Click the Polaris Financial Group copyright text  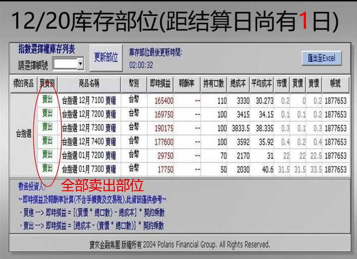point(180,245)
